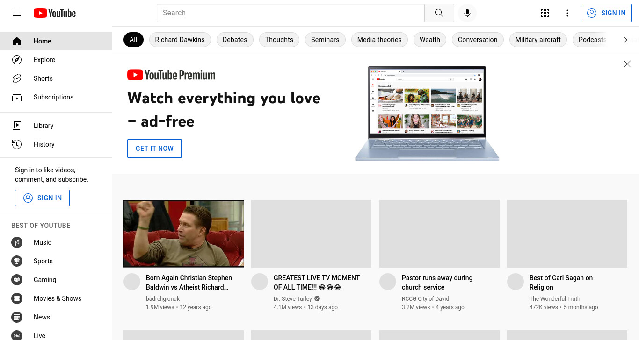Close the YouTube Premium banner
639x340 pixels.
pyautogui.click(x=627, y=64)
